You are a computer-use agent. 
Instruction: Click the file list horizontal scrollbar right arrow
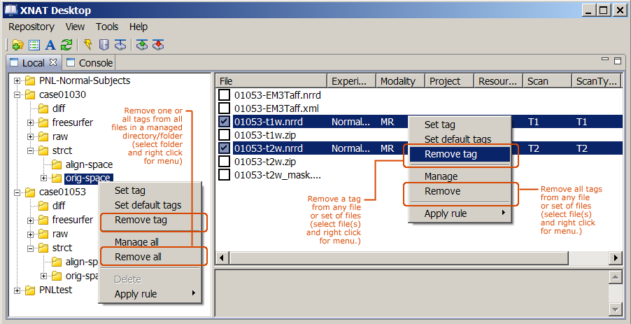tap(616, 258)
